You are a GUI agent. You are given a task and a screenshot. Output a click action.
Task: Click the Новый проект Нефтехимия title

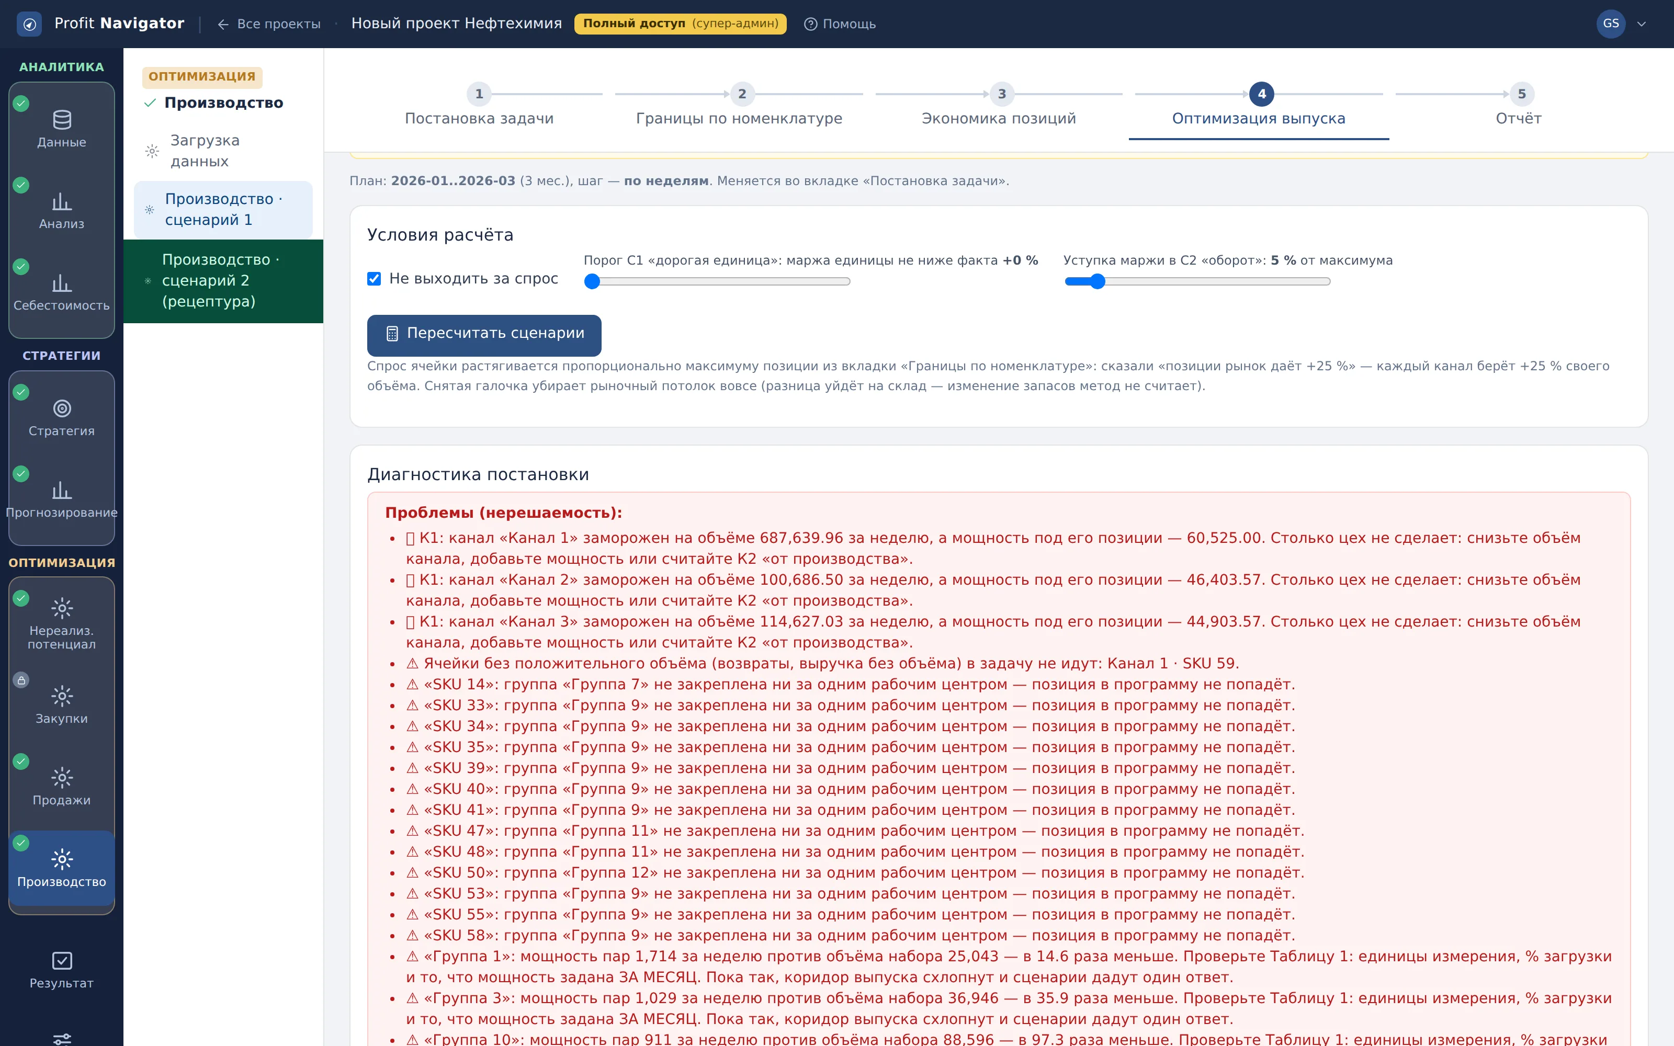pos(457,24)
